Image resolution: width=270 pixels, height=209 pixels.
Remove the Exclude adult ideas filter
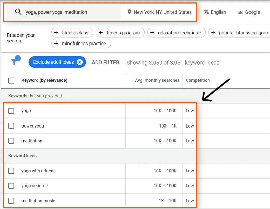[80, 62]
